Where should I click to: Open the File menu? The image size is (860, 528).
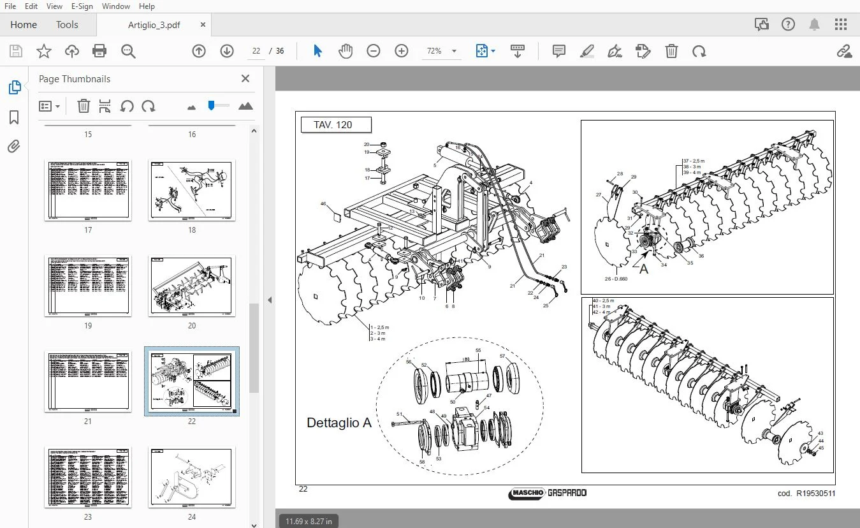coord(10,6)
